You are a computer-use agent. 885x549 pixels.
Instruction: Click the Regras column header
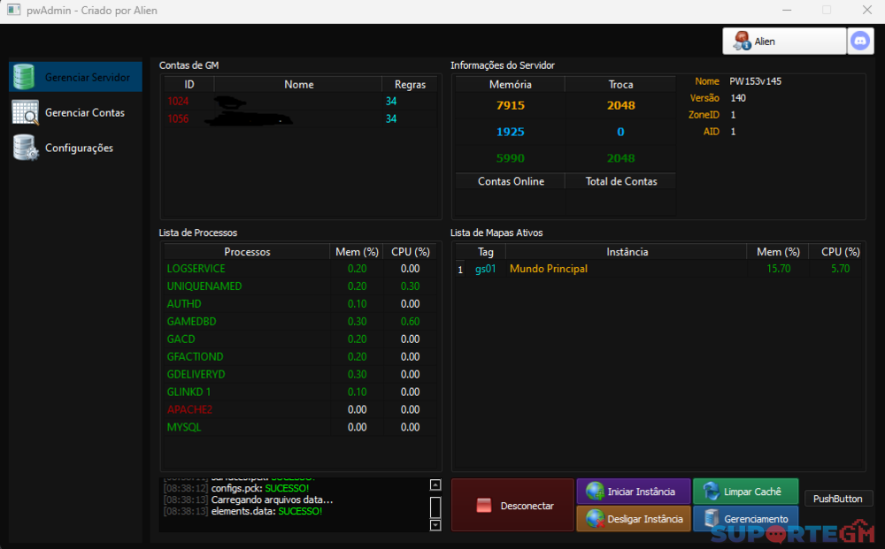(x=410, y=85)
